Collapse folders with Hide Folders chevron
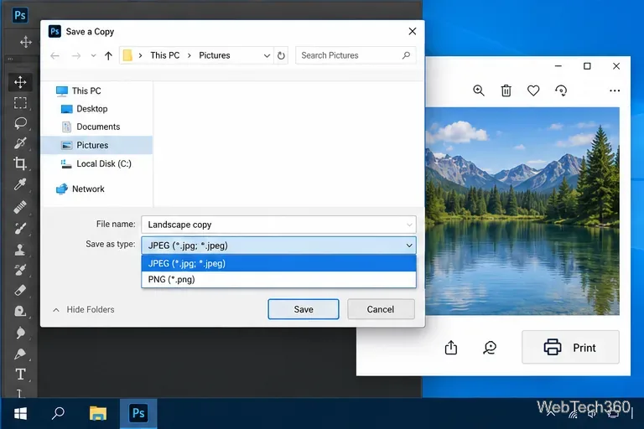644x429 pixels. 56,309
